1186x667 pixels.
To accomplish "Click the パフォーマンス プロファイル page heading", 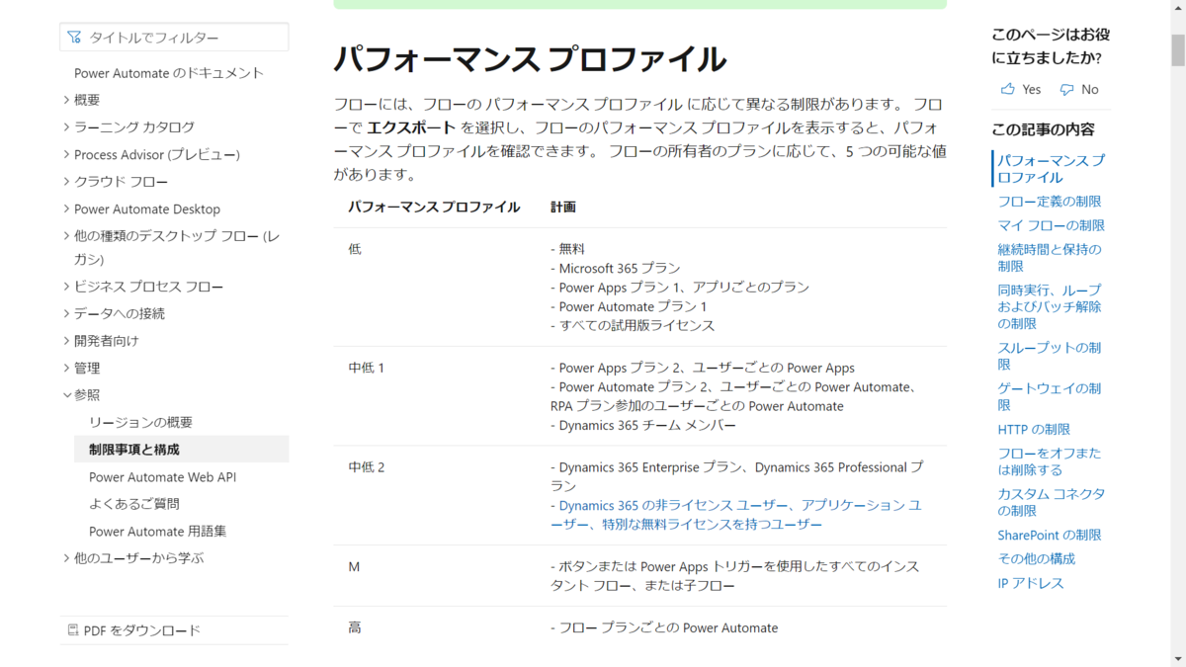I will tap(530, 59).
